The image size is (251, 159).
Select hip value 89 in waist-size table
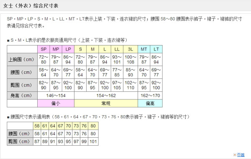pyautogui.click(x=45, y=141)
